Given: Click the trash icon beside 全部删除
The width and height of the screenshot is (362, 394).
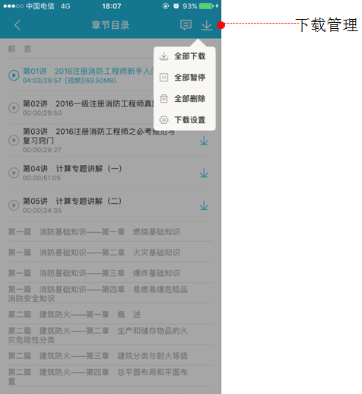Looking at the screenshot, I should (x=164, y=98).
